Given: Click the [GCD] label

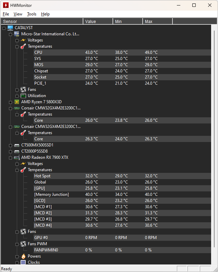Looking at the screenshot, I should 40,201.
